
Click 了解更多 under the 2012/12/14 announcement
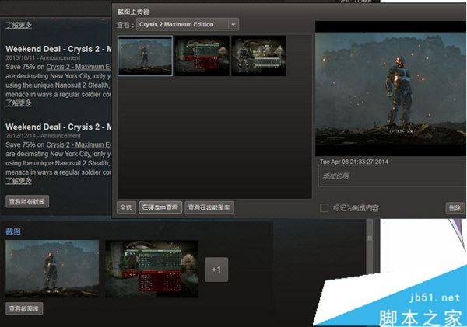[x=19, y=181]
